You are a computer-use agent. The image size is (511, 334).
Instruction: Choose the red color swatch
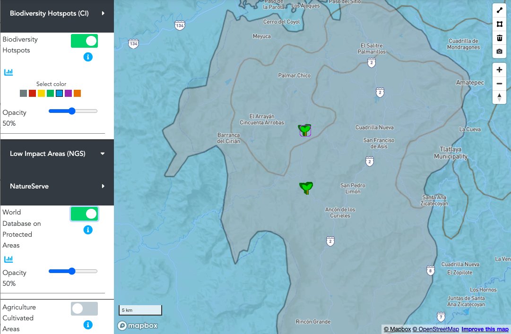point(32,94)
